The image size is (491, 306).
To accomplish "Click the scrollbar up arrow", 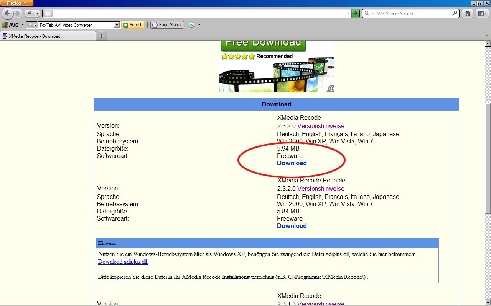I will (x=488, y=44).
